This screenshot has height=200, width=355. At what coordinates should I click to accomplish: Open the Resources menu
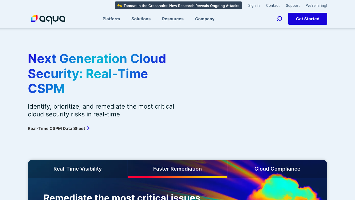pyautogui.click(x=173, y=19)
